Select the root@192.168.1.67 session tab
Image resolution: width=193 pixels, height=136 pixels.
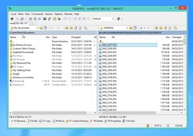(x=19, y=23)
